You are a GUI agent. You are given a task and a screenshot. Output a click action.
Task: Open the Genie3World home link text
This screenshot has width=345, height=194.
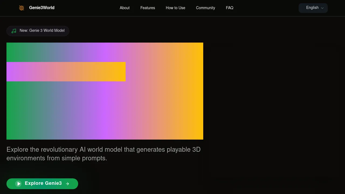point(42,8)
